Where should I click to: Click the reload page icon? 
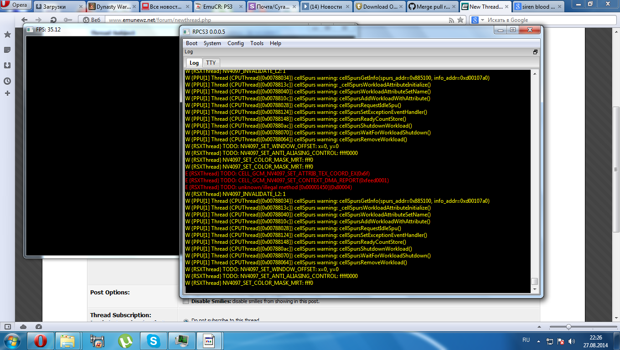click(53, 20)
